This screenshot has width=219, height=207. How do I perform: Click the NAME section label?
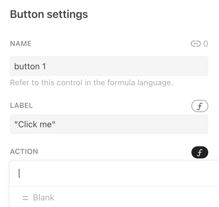point(21,44)
